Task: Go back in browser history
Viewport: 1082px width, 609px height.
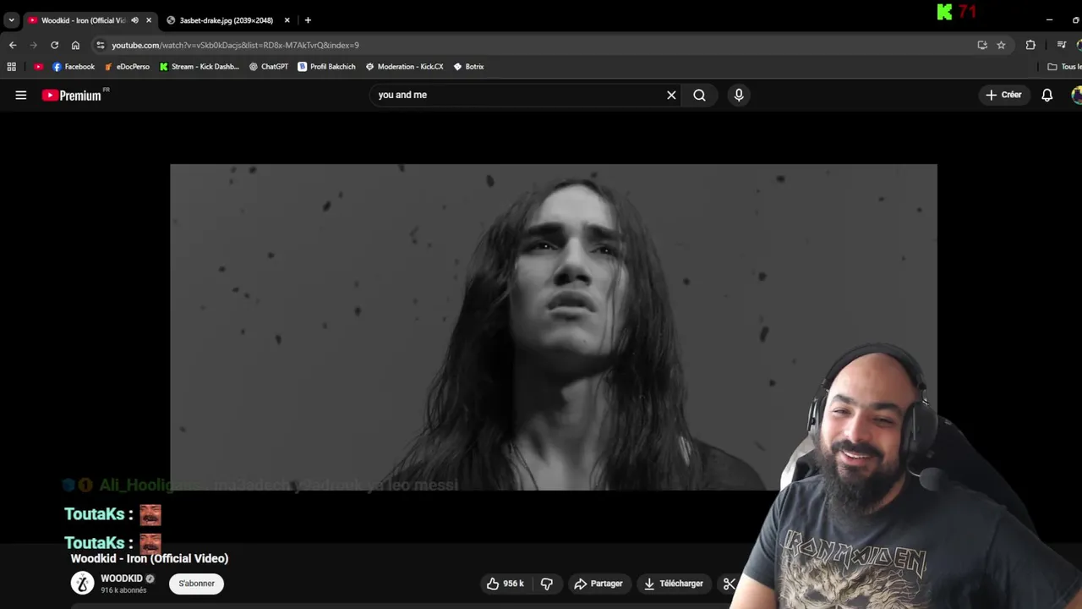Action: point(13,45)
